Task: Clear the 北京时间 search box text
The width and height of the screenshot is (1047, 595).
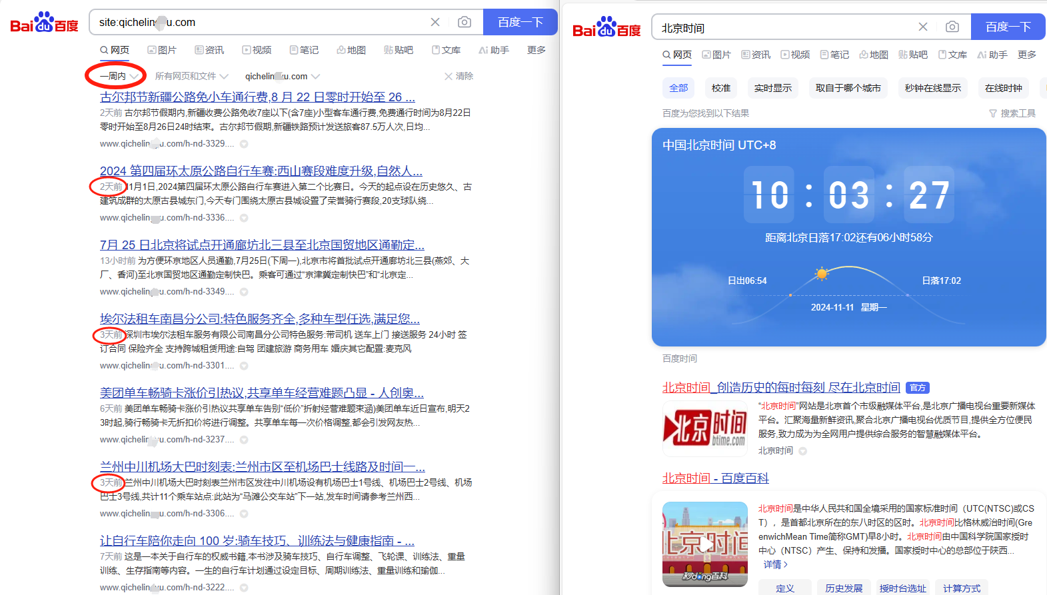Action: click(x=923, y=27)
